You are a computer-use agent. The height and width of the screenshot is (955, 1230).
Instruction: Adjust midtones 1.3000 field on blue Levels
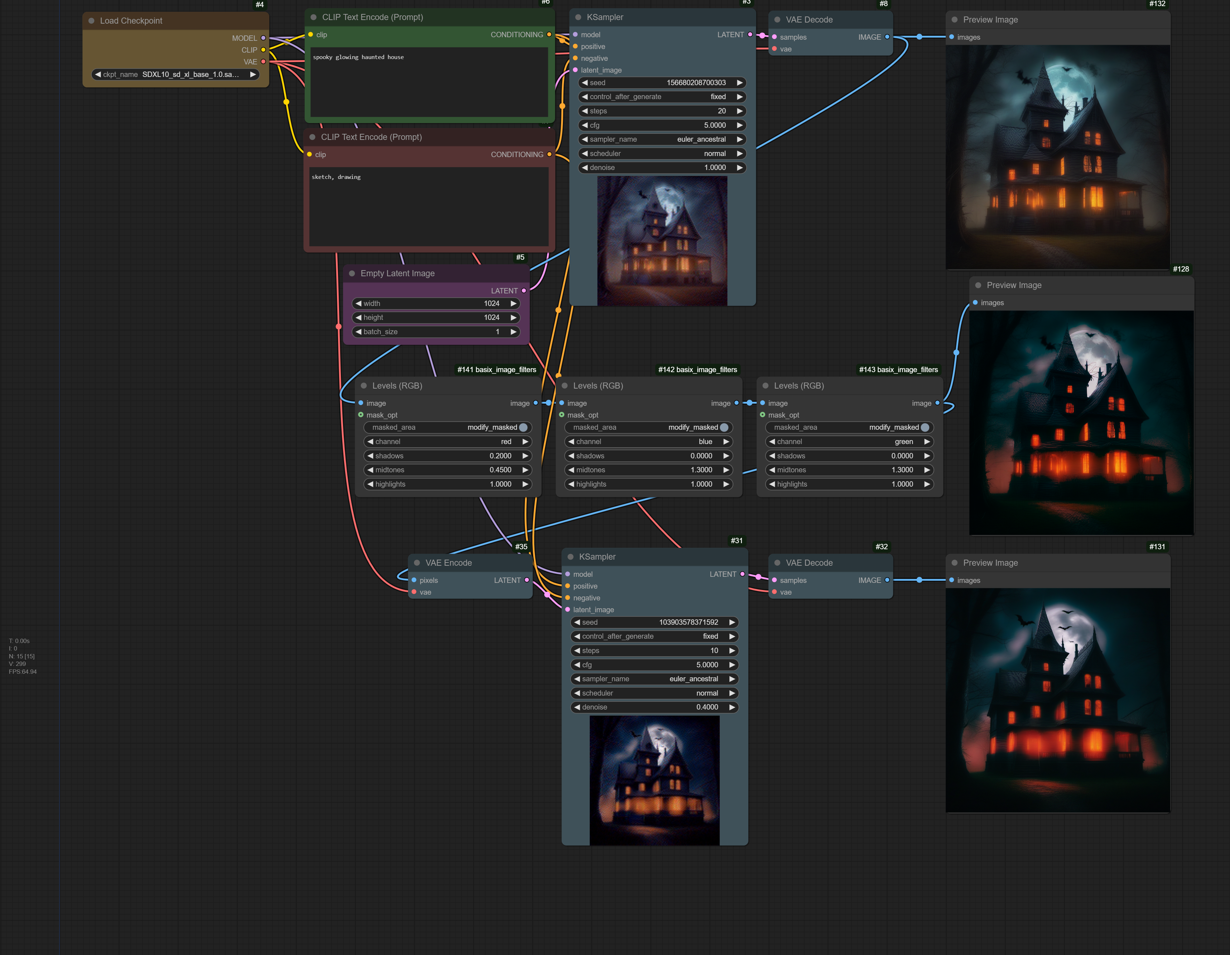point(649,470)
